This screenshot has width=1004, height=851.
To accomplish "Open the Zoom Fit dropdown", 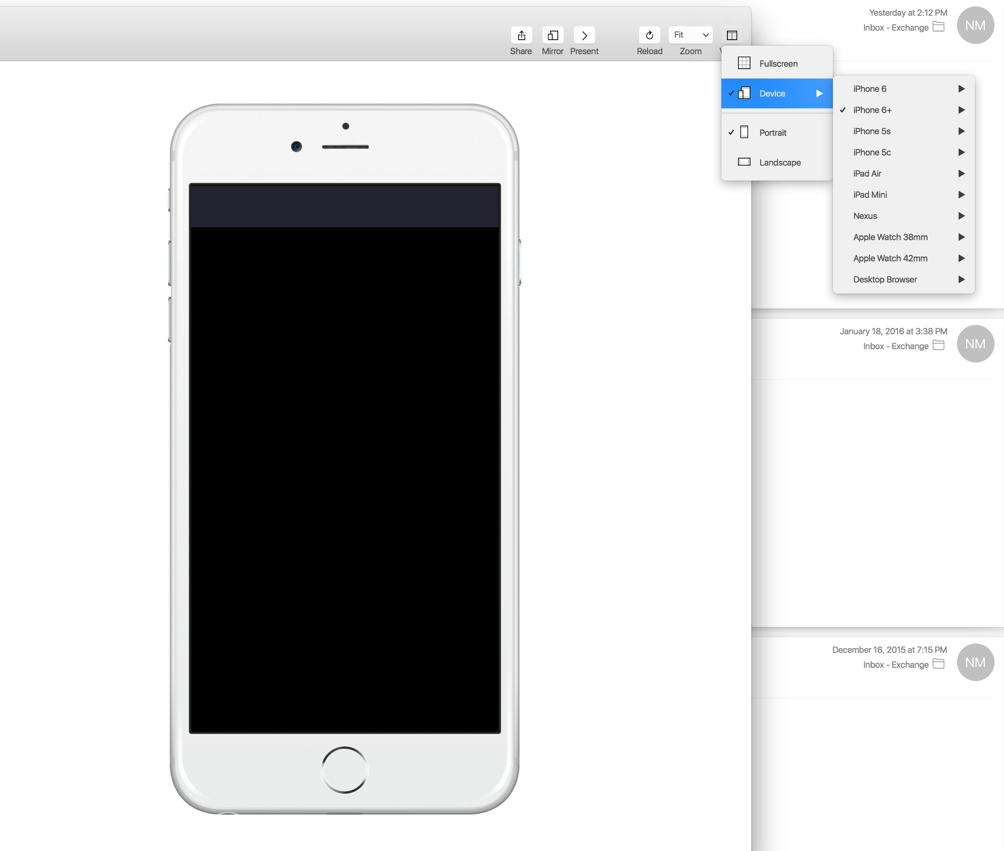I will pos(691,35).
